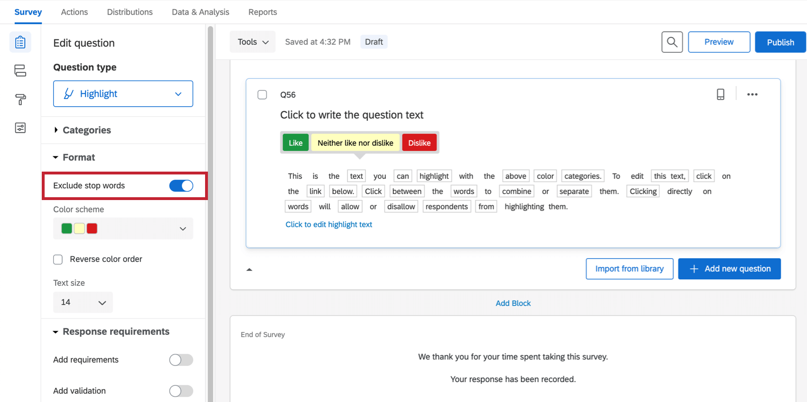Click the word 'respondents' in the text
This screenshot has width=807, height=402.
(x=447, y=207)
